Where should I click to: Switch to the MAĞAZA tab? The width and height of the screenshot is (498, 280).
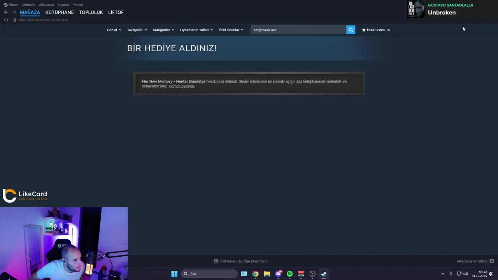[30, 12]
